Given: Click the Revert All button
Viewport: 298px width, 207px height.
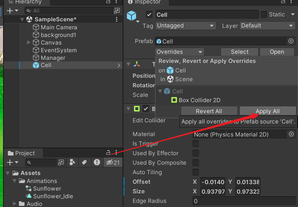Looking at the screenshot, I should [x=209, y=111].
